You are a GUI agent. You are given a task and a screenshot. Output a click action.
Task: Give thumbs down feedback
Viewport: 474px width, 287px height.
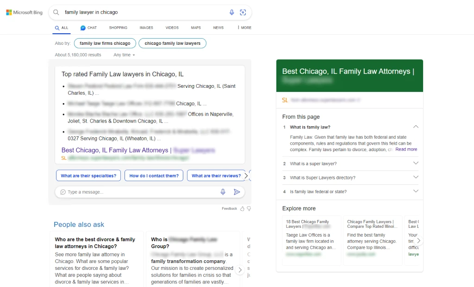tap(249, 208)
